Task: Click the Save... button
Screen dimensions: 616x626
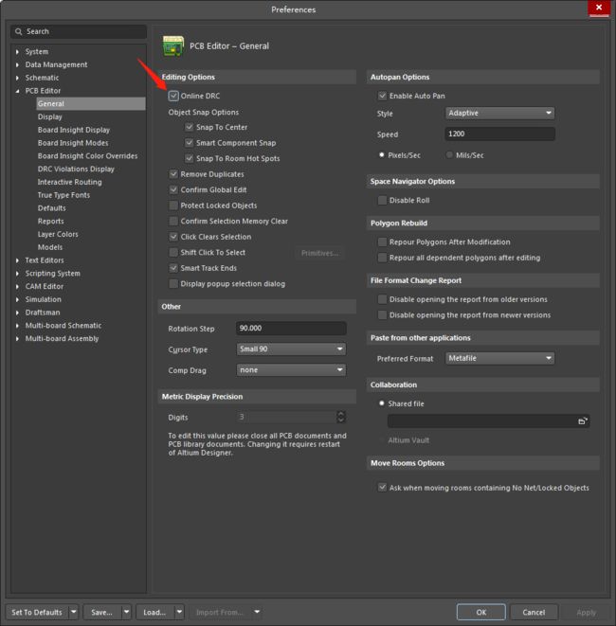Action: 101,612
